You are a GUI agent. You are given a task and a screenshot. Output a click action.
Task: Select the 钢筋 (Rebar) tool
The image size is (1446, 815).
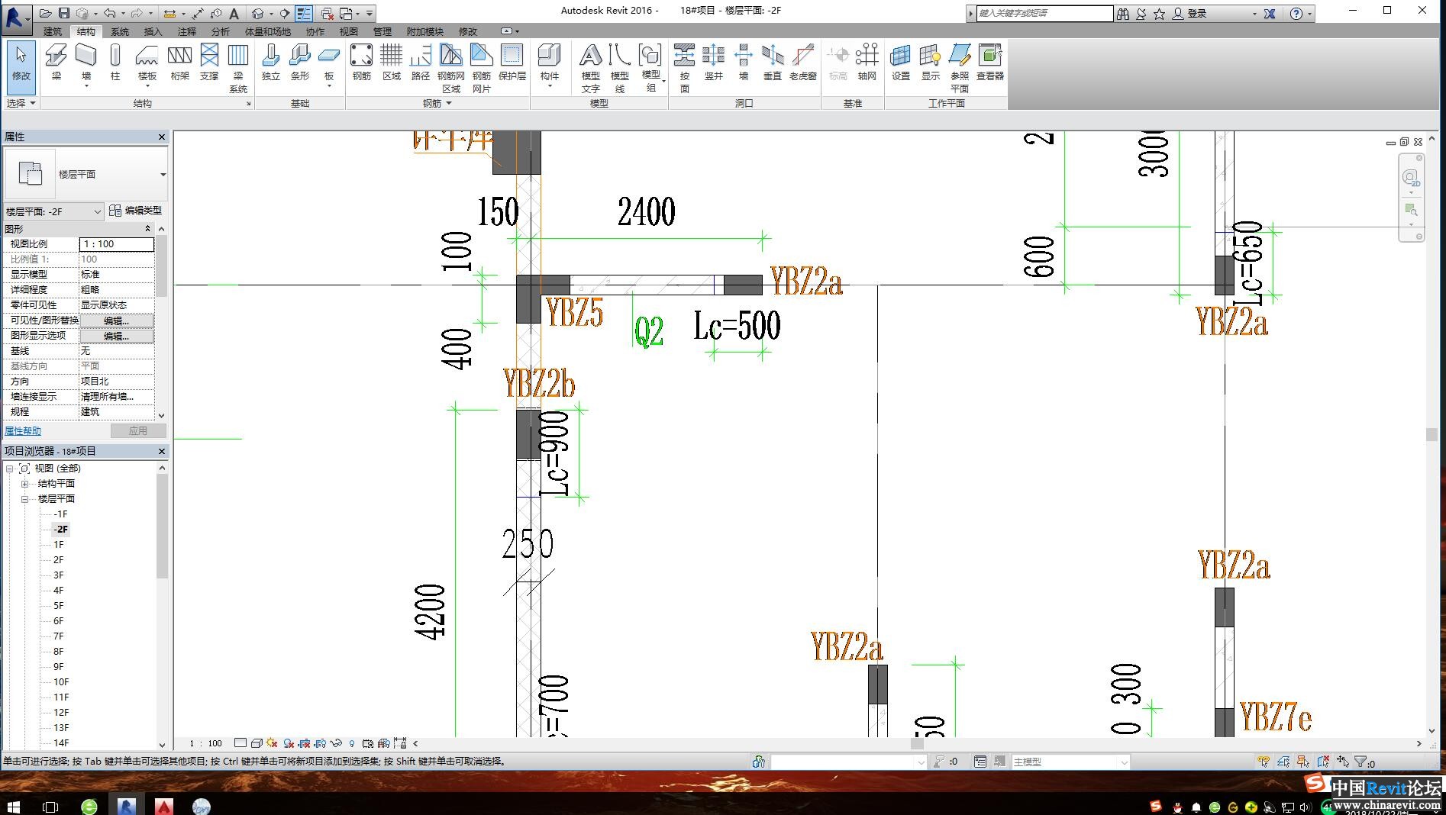[361, 62]
